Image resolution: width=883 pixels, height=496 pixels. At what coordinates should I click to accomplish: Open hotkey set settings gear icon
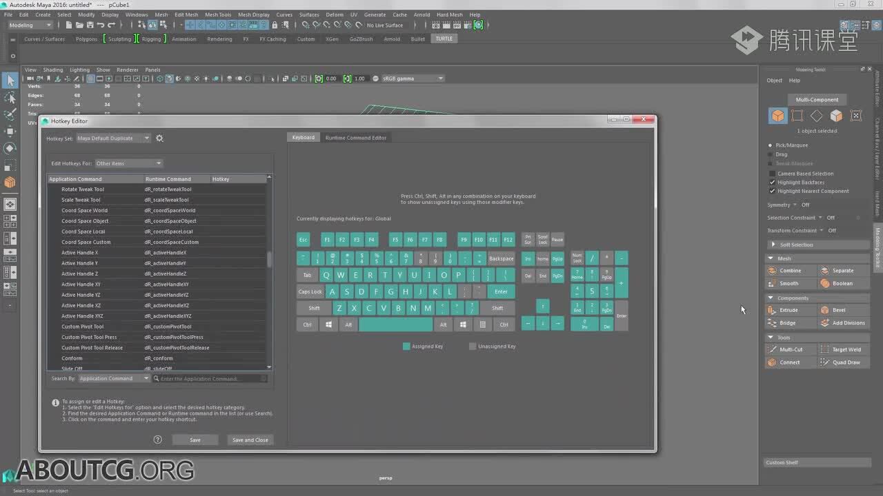click(x=159, y=138)
